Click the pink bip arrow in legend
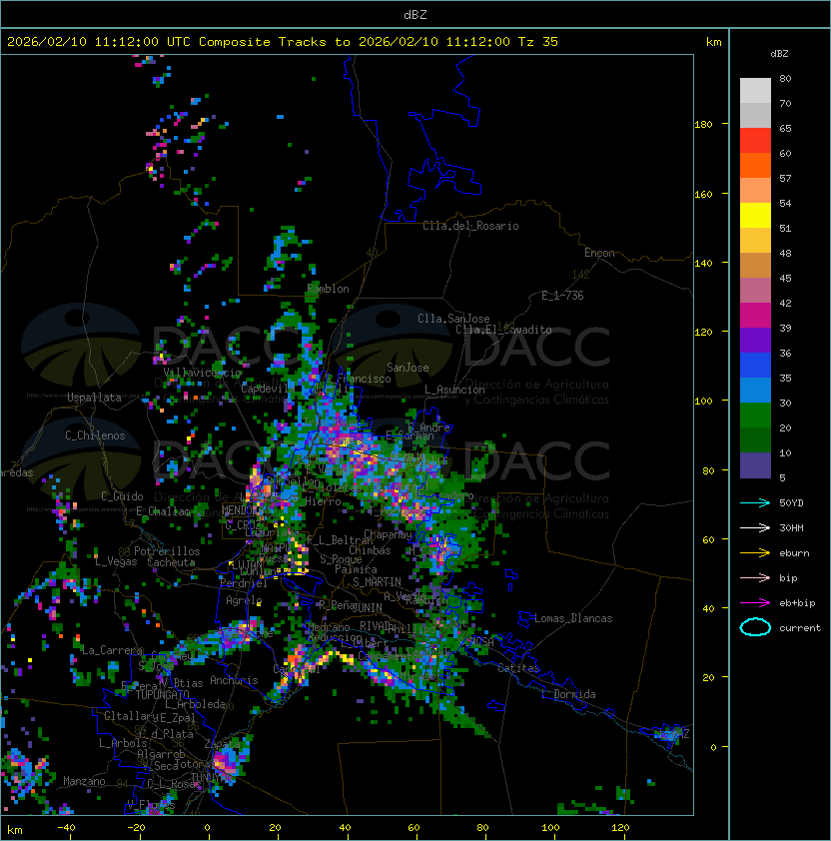831x841 pixels. coord(755,578)
